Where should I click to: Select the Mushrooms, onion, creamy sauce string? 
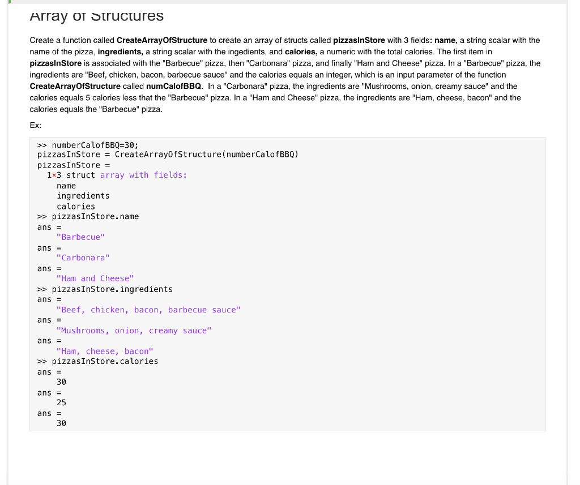point(134,330)
